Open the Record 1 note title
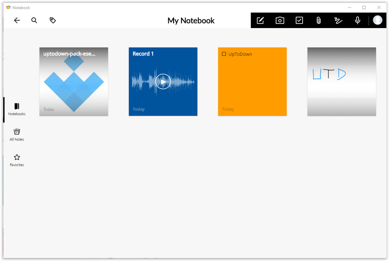Image resolution: width=389 pixels, height=261 pixels. (x=143, y=54)
